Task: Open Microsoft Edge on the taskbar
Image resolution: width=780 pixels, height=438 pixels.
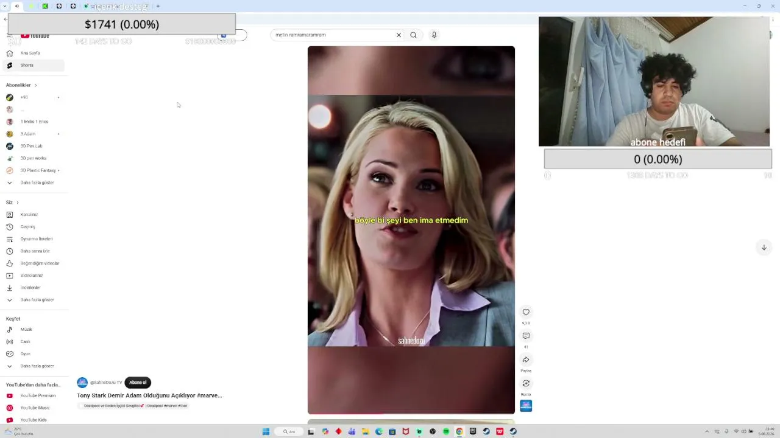Action: [379, 432]
